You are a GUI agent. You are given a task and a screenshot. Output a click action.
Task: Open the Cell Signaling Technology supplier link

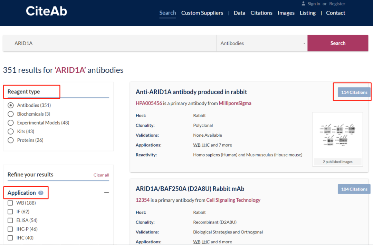click(x=233, y=200)
